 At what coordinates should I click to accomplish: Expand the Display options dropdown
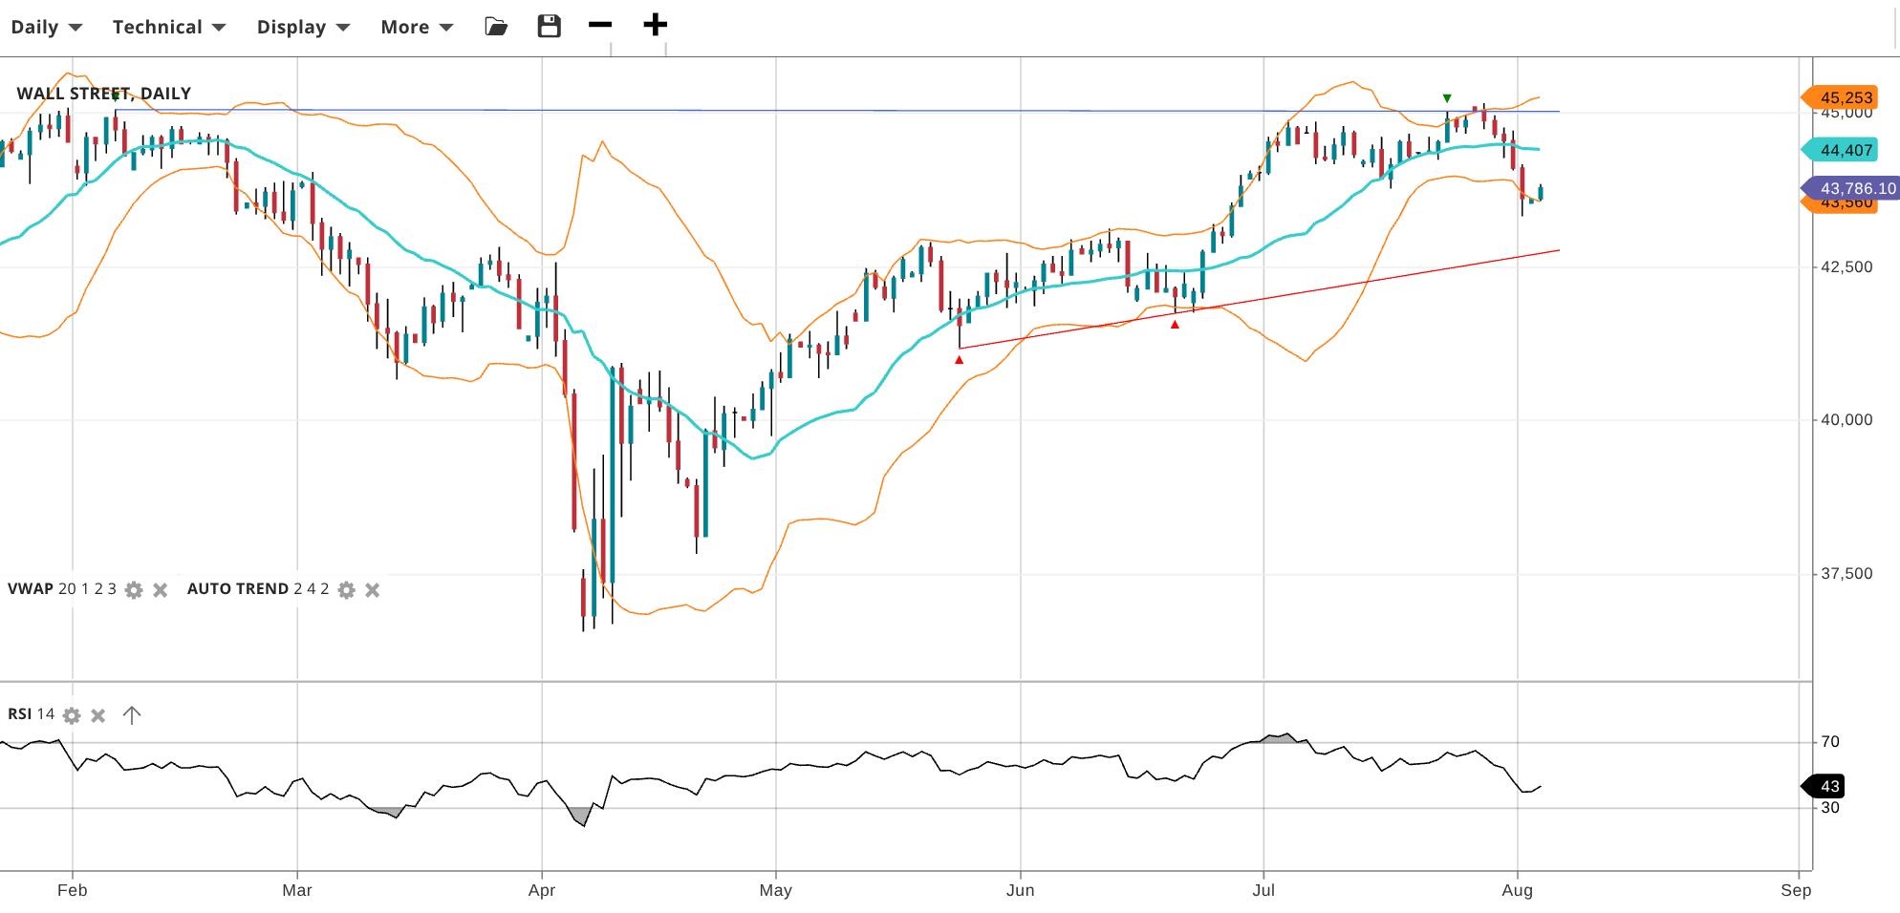(303, 27)
